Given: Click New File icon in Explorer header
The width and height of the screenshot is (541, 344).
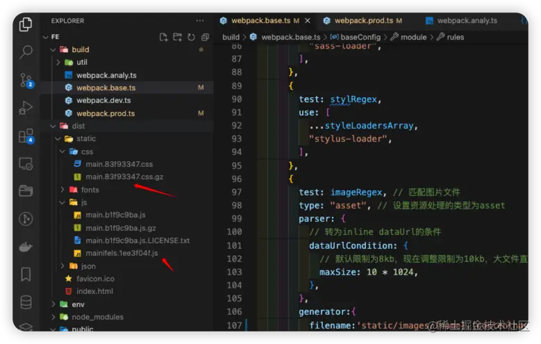Looking at the screenshot, I should pyautogui.click(x=163, y=37).
